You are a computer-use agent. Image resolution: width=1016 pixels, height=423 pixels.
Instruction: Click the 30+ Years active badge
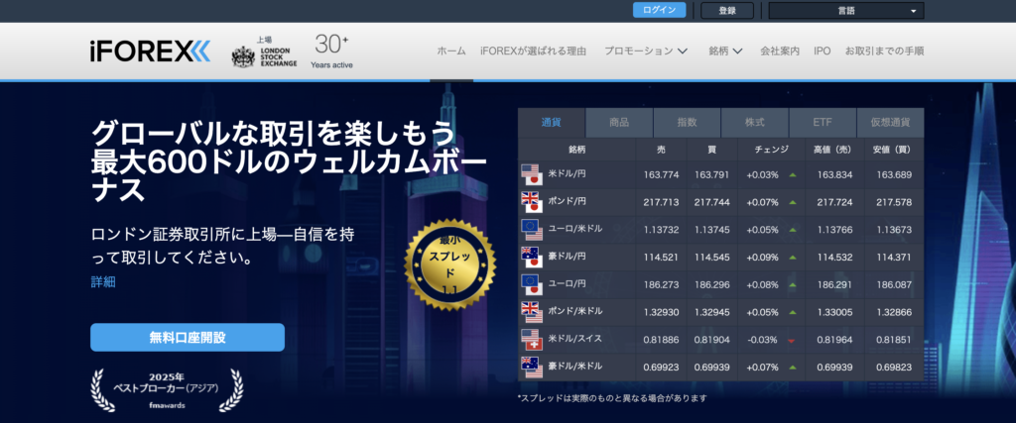coord(331,52)
